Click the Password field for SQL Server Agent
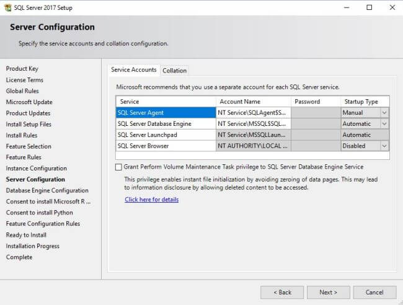The image size is (403, 305). click(316, 113)
